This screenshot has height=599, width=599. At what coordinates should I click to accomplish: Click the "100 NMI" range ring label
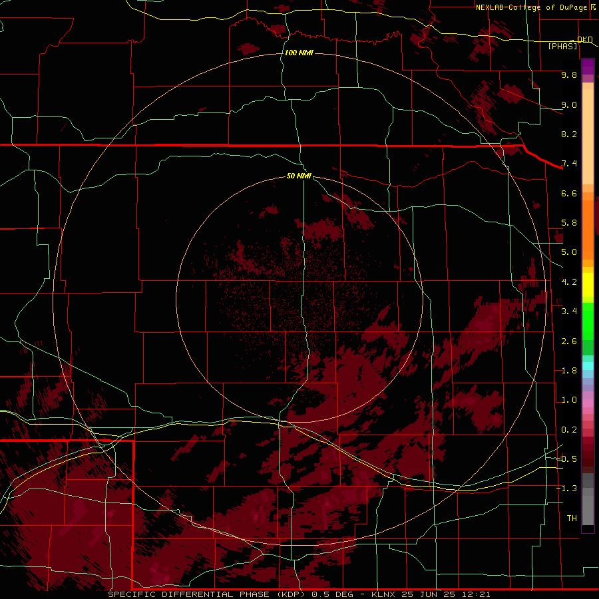tap(299, 53)
